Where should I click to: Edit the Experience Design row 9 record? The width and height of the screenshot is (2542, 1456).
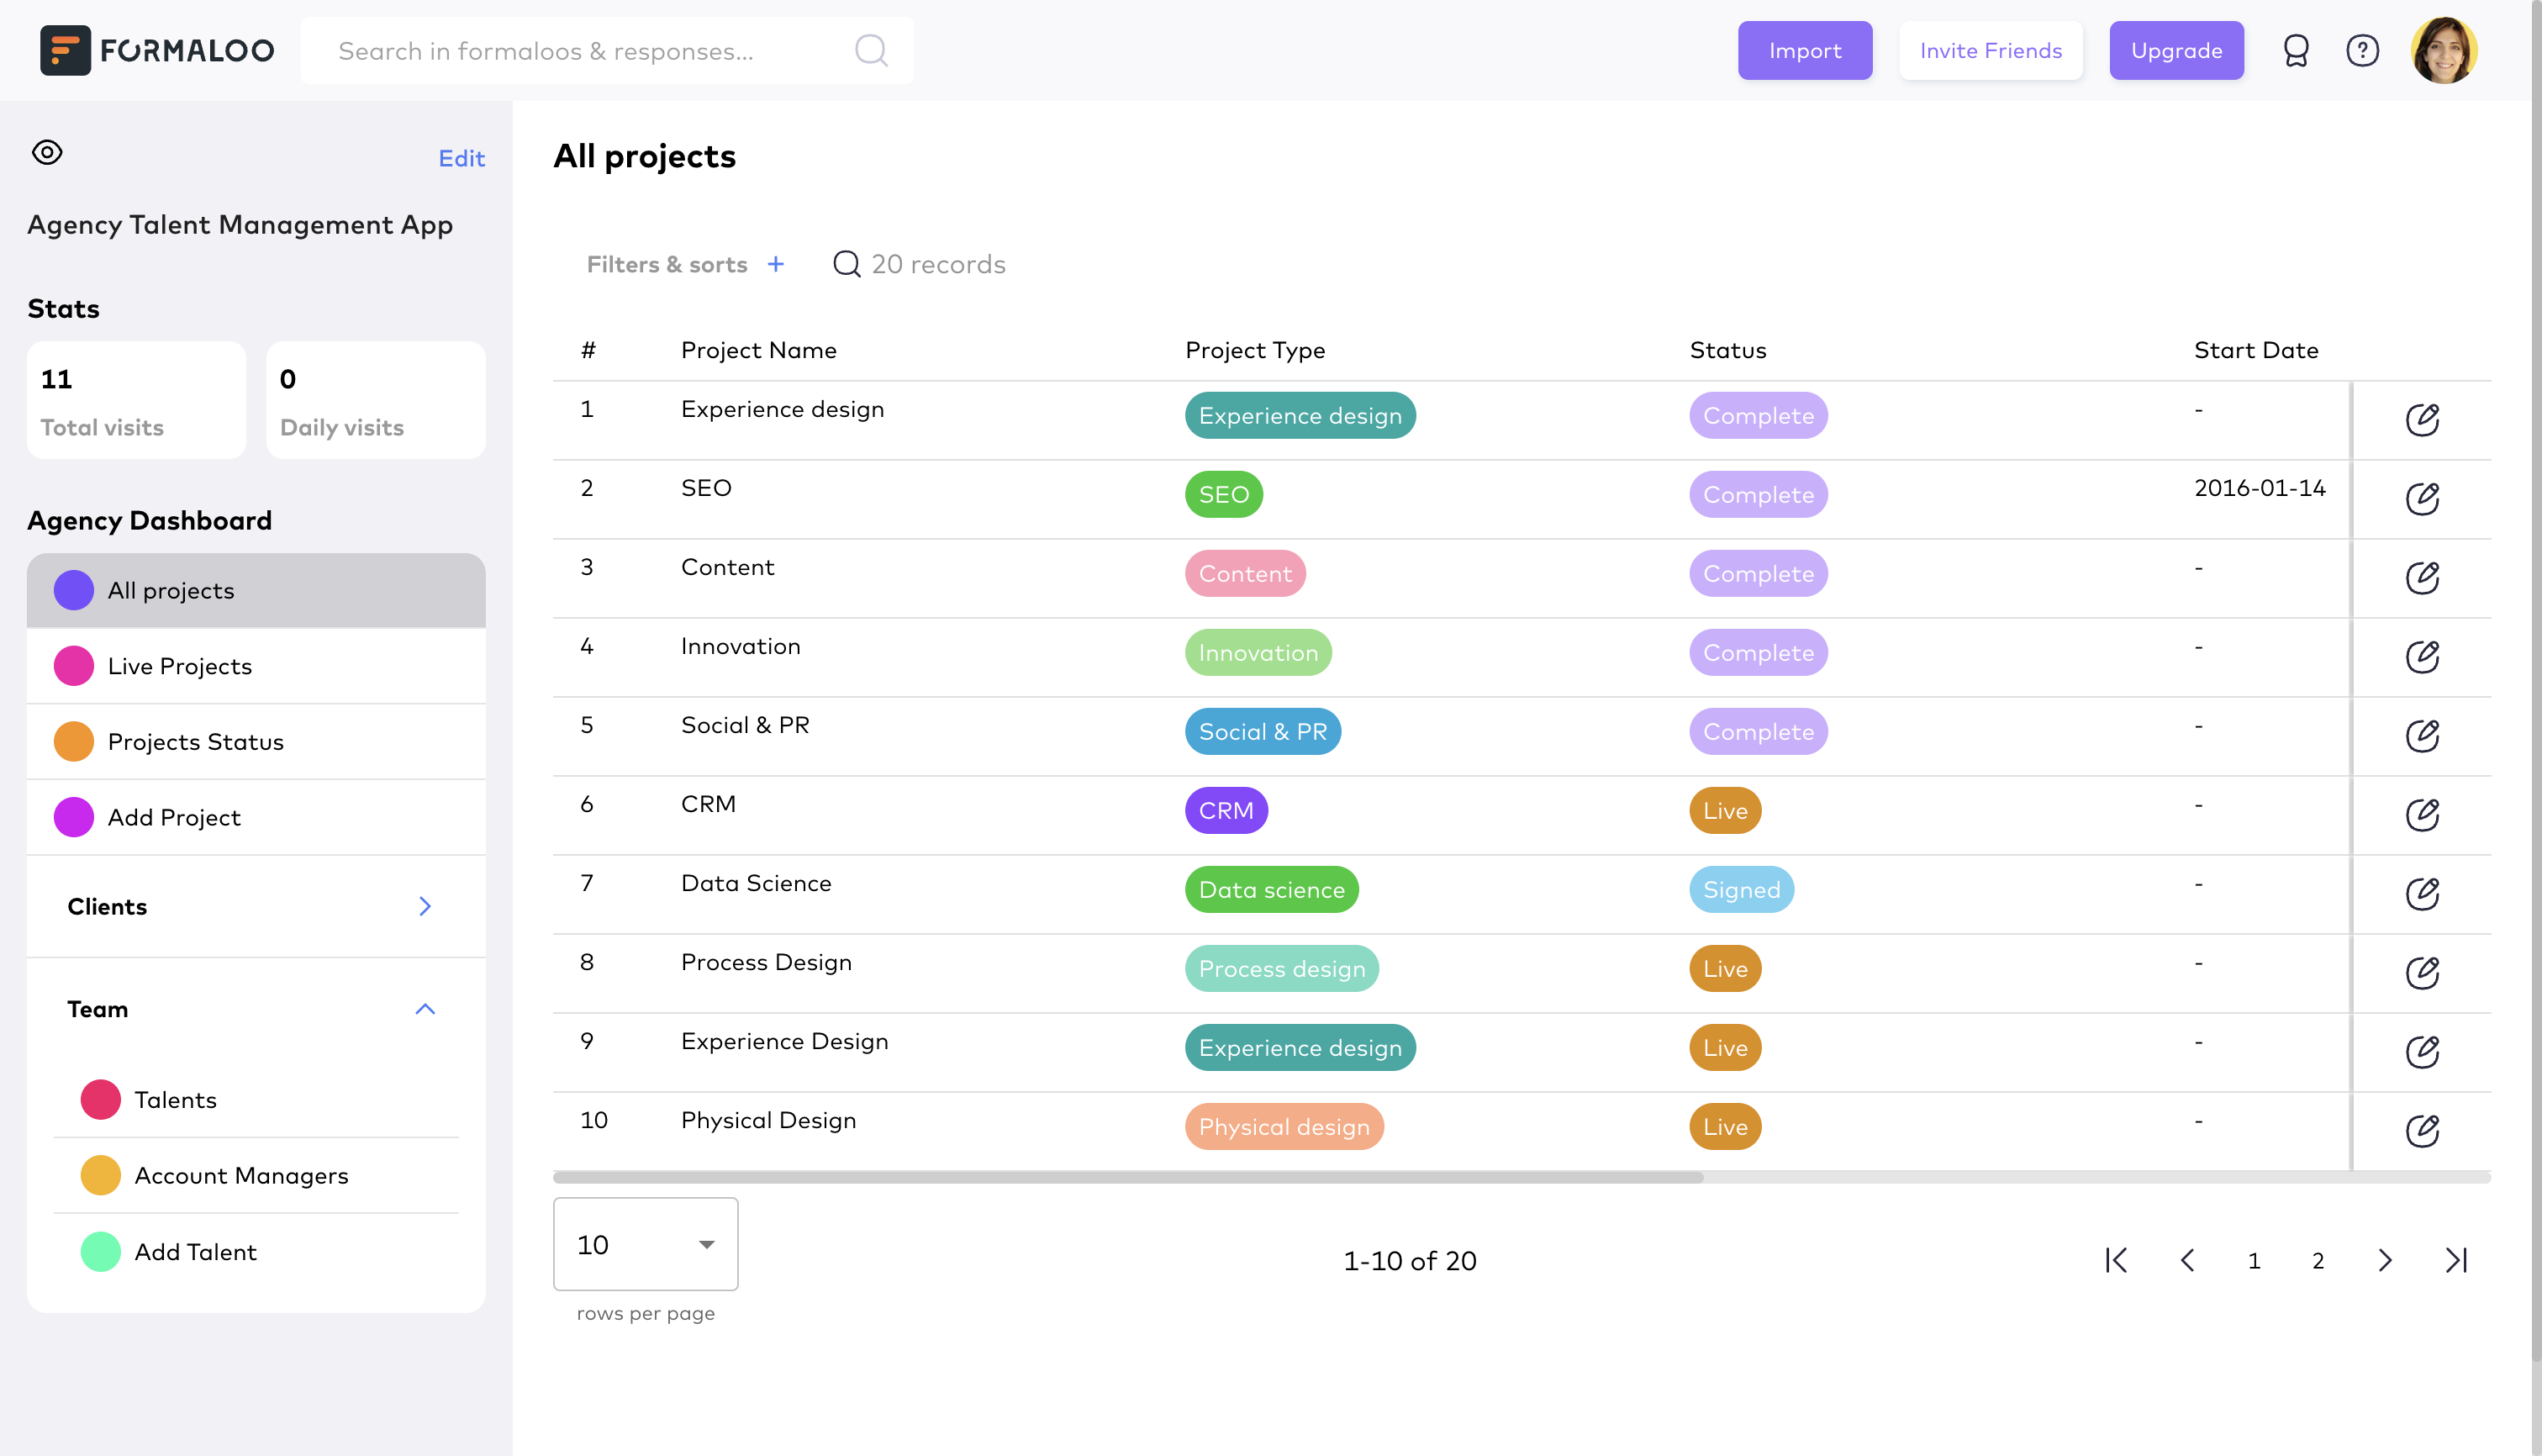[x=2422, y=1051]
